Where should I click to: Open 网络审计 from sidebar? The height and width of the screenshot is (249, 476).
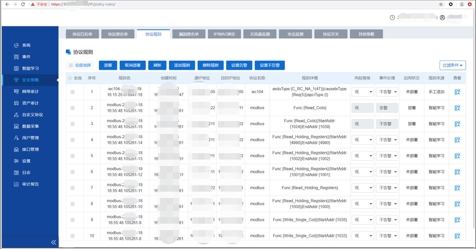30,92
